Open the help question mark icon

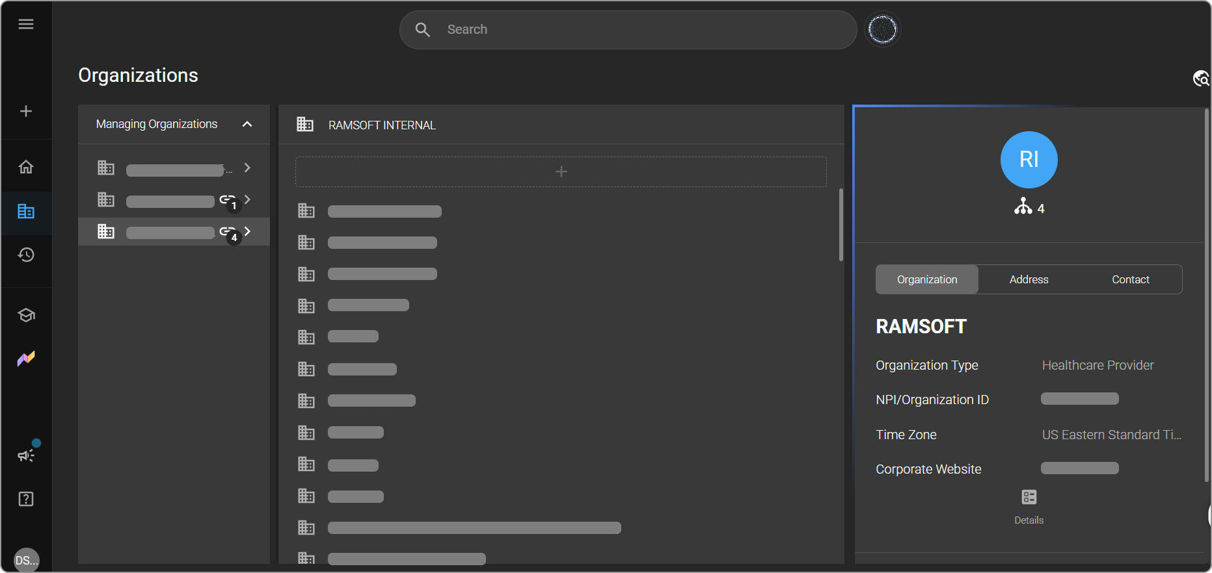coord(26,499)
